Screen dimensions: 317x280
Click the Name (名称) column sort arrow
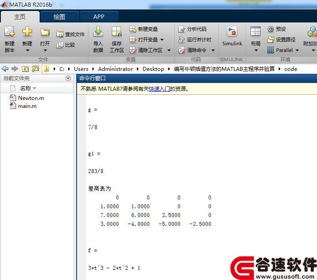pyautogui.click(x=34, y=88)
